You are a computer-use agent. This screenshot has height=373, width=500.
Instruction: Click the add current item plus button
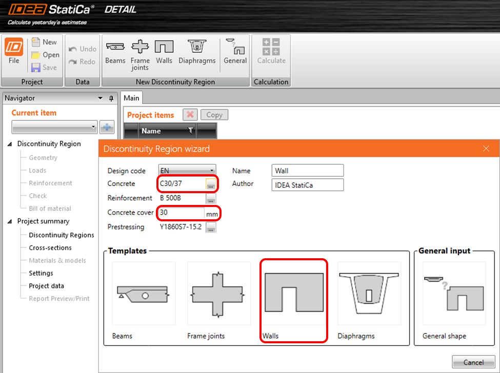click(107, 127)
